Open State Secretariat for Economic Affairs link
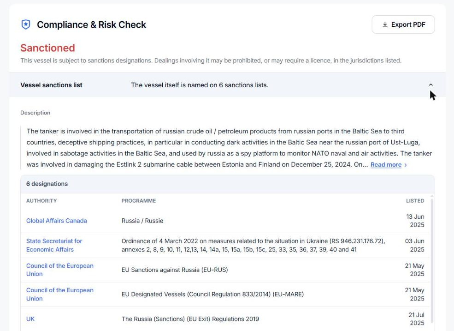This screenshot has height=331, width=454. 54,245
